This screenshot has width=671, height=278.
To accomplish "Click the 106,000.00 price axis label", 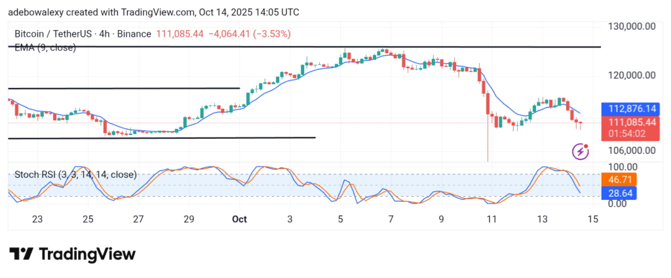I will (632, 150).
